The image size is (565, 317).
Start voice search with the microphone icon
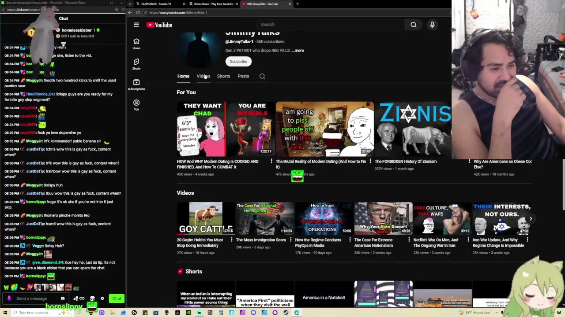432,25
